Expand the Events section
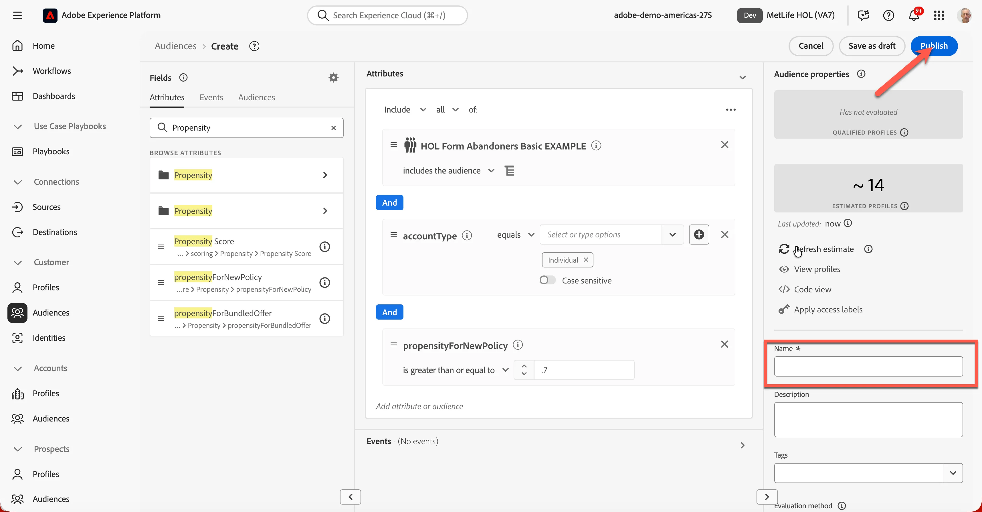The width and height of the screenshot is (982, 512). [742, 445]
